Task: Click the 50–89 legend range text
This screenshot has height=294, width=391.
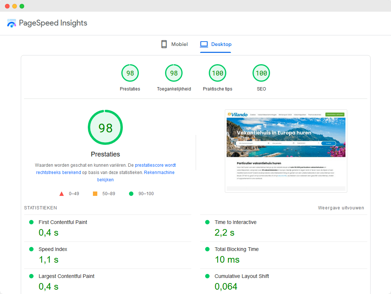Action: [109, 194]
